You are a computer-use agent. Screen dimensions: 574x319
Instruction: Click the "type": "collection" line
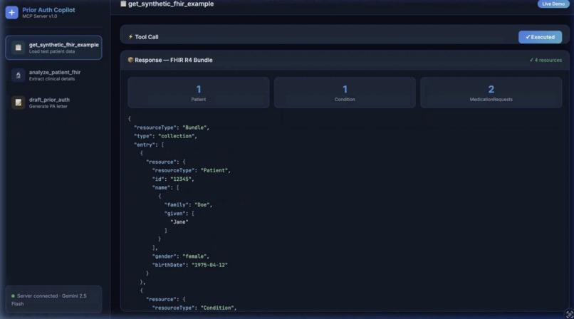click(165, 136)
